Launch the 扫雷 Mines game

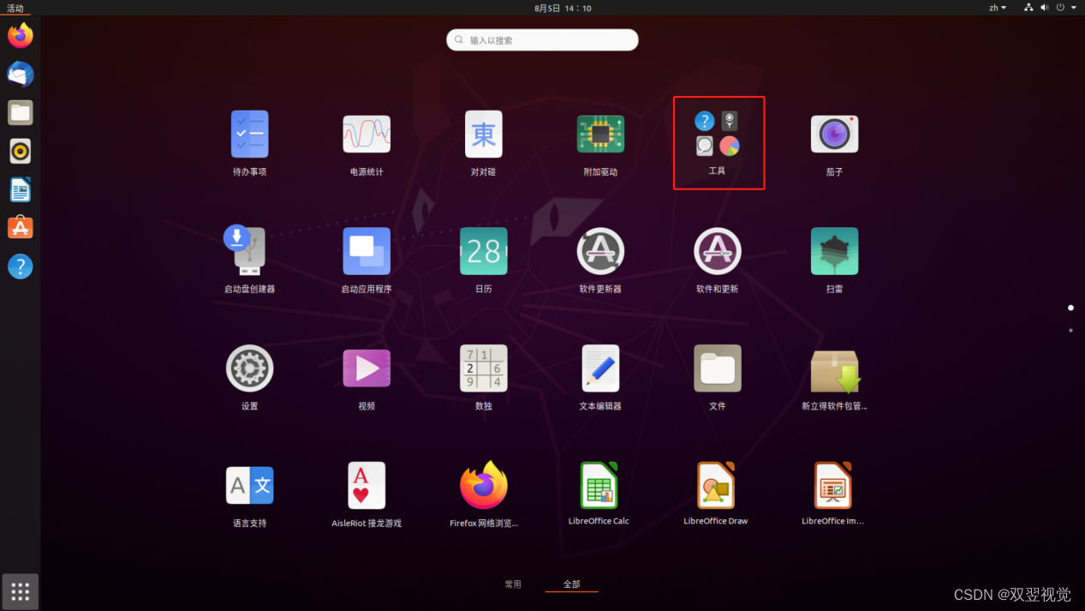835,251
